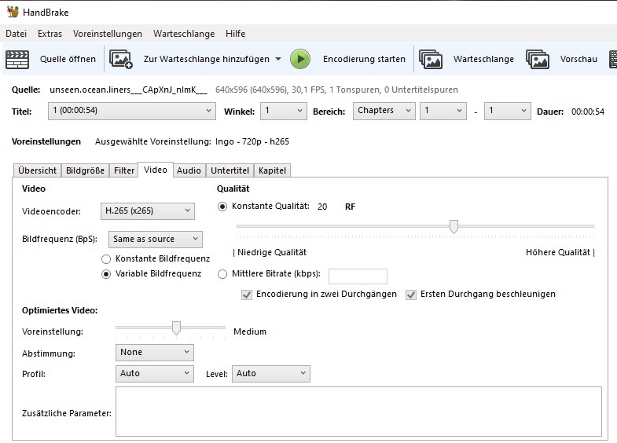
Task: Click the Voreinstellung Medium slider handle
Action: [176, 328]
